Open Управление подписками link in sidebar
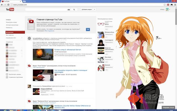Viewport: 177px width, 111px height. 16,77
